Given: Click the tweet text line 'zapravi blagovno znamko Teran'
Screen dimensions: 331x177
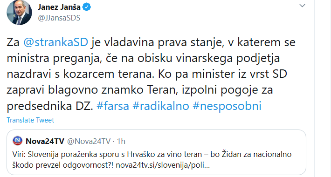Looking at the screenshot, I should coord(87,90).
